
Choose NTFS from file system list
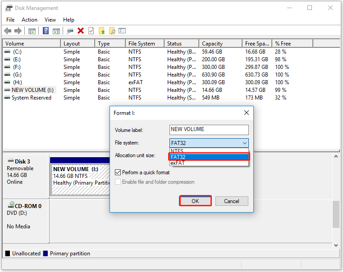[209, 150]
